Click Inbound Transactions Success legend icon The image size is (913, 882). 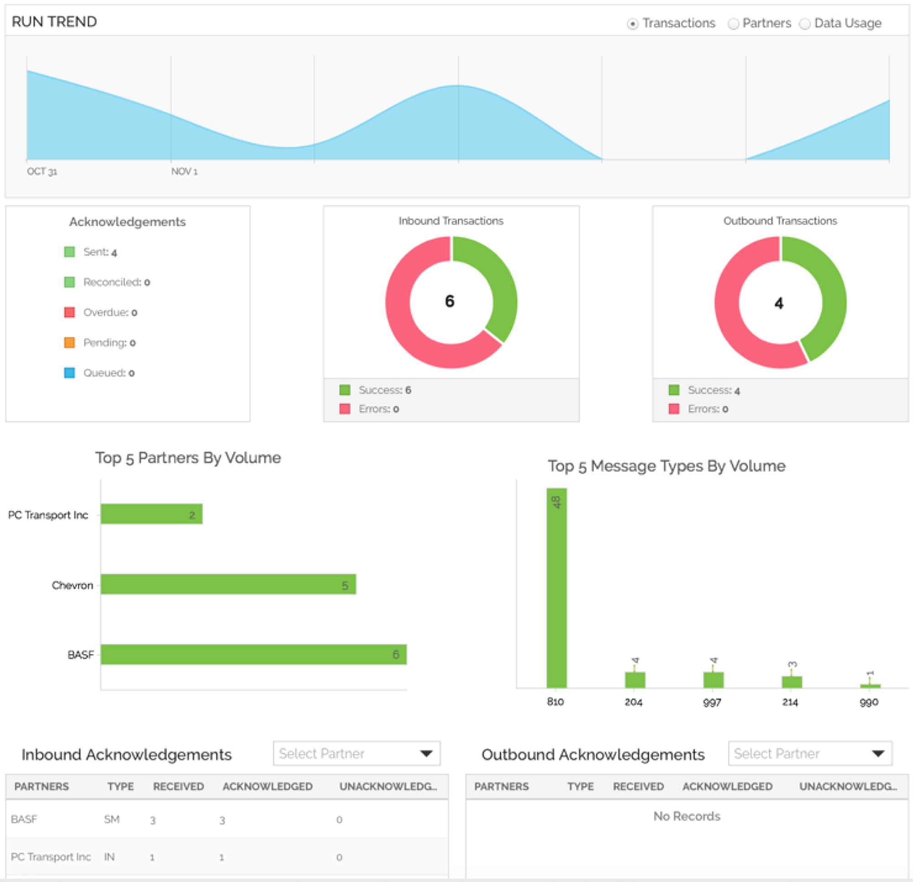(345, 390)
